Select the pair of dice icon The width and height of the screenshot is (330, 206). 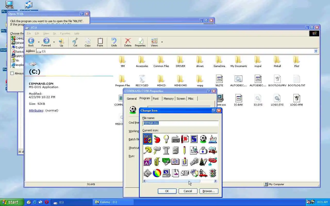(x=185, y=173)
